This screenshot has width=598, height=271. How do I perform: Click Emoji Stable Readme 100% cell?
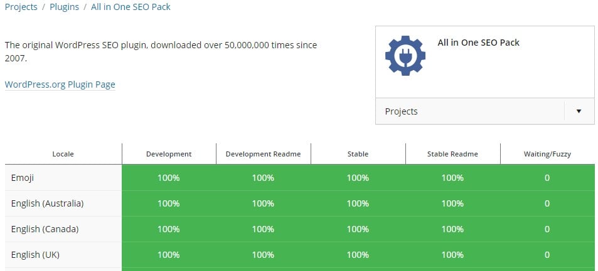(452, 178)
